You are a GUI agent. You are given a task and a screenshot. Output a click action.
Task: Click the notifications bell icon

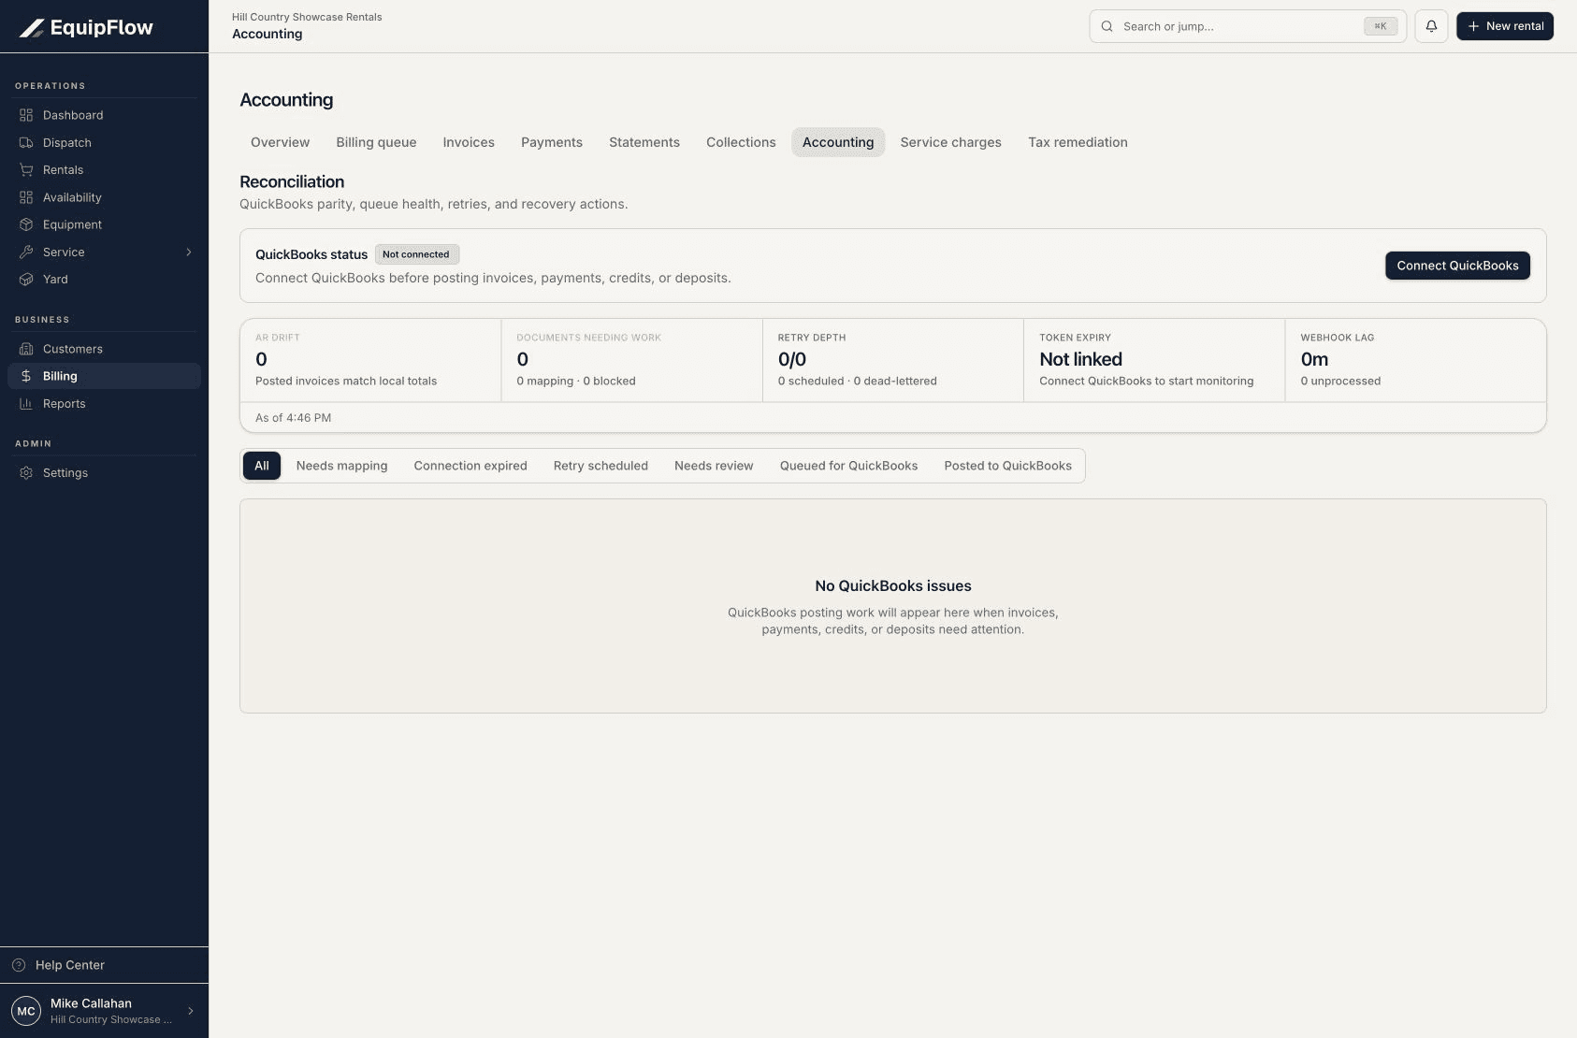(x=1431, y=26)
